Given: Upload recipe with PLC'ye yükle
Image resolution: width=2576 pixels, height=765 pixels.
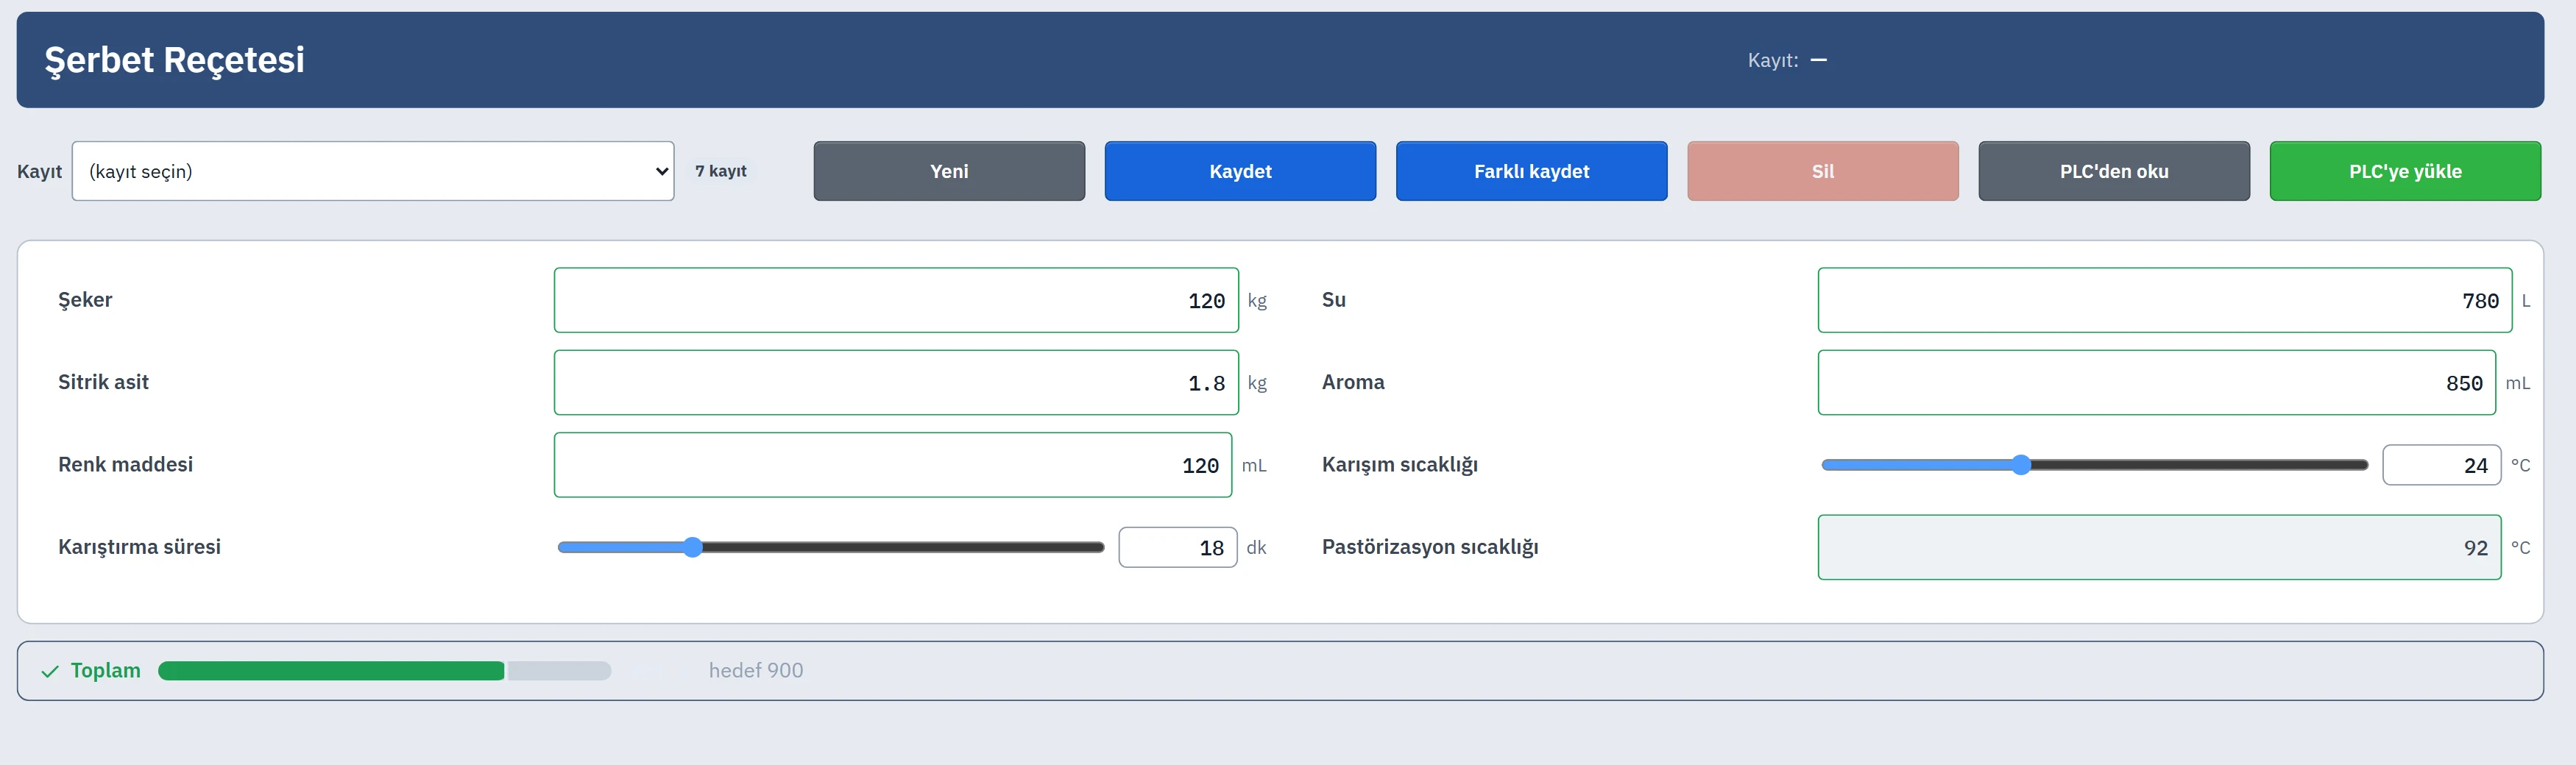Looking at the screenshot, I should tap(2405, 171).
